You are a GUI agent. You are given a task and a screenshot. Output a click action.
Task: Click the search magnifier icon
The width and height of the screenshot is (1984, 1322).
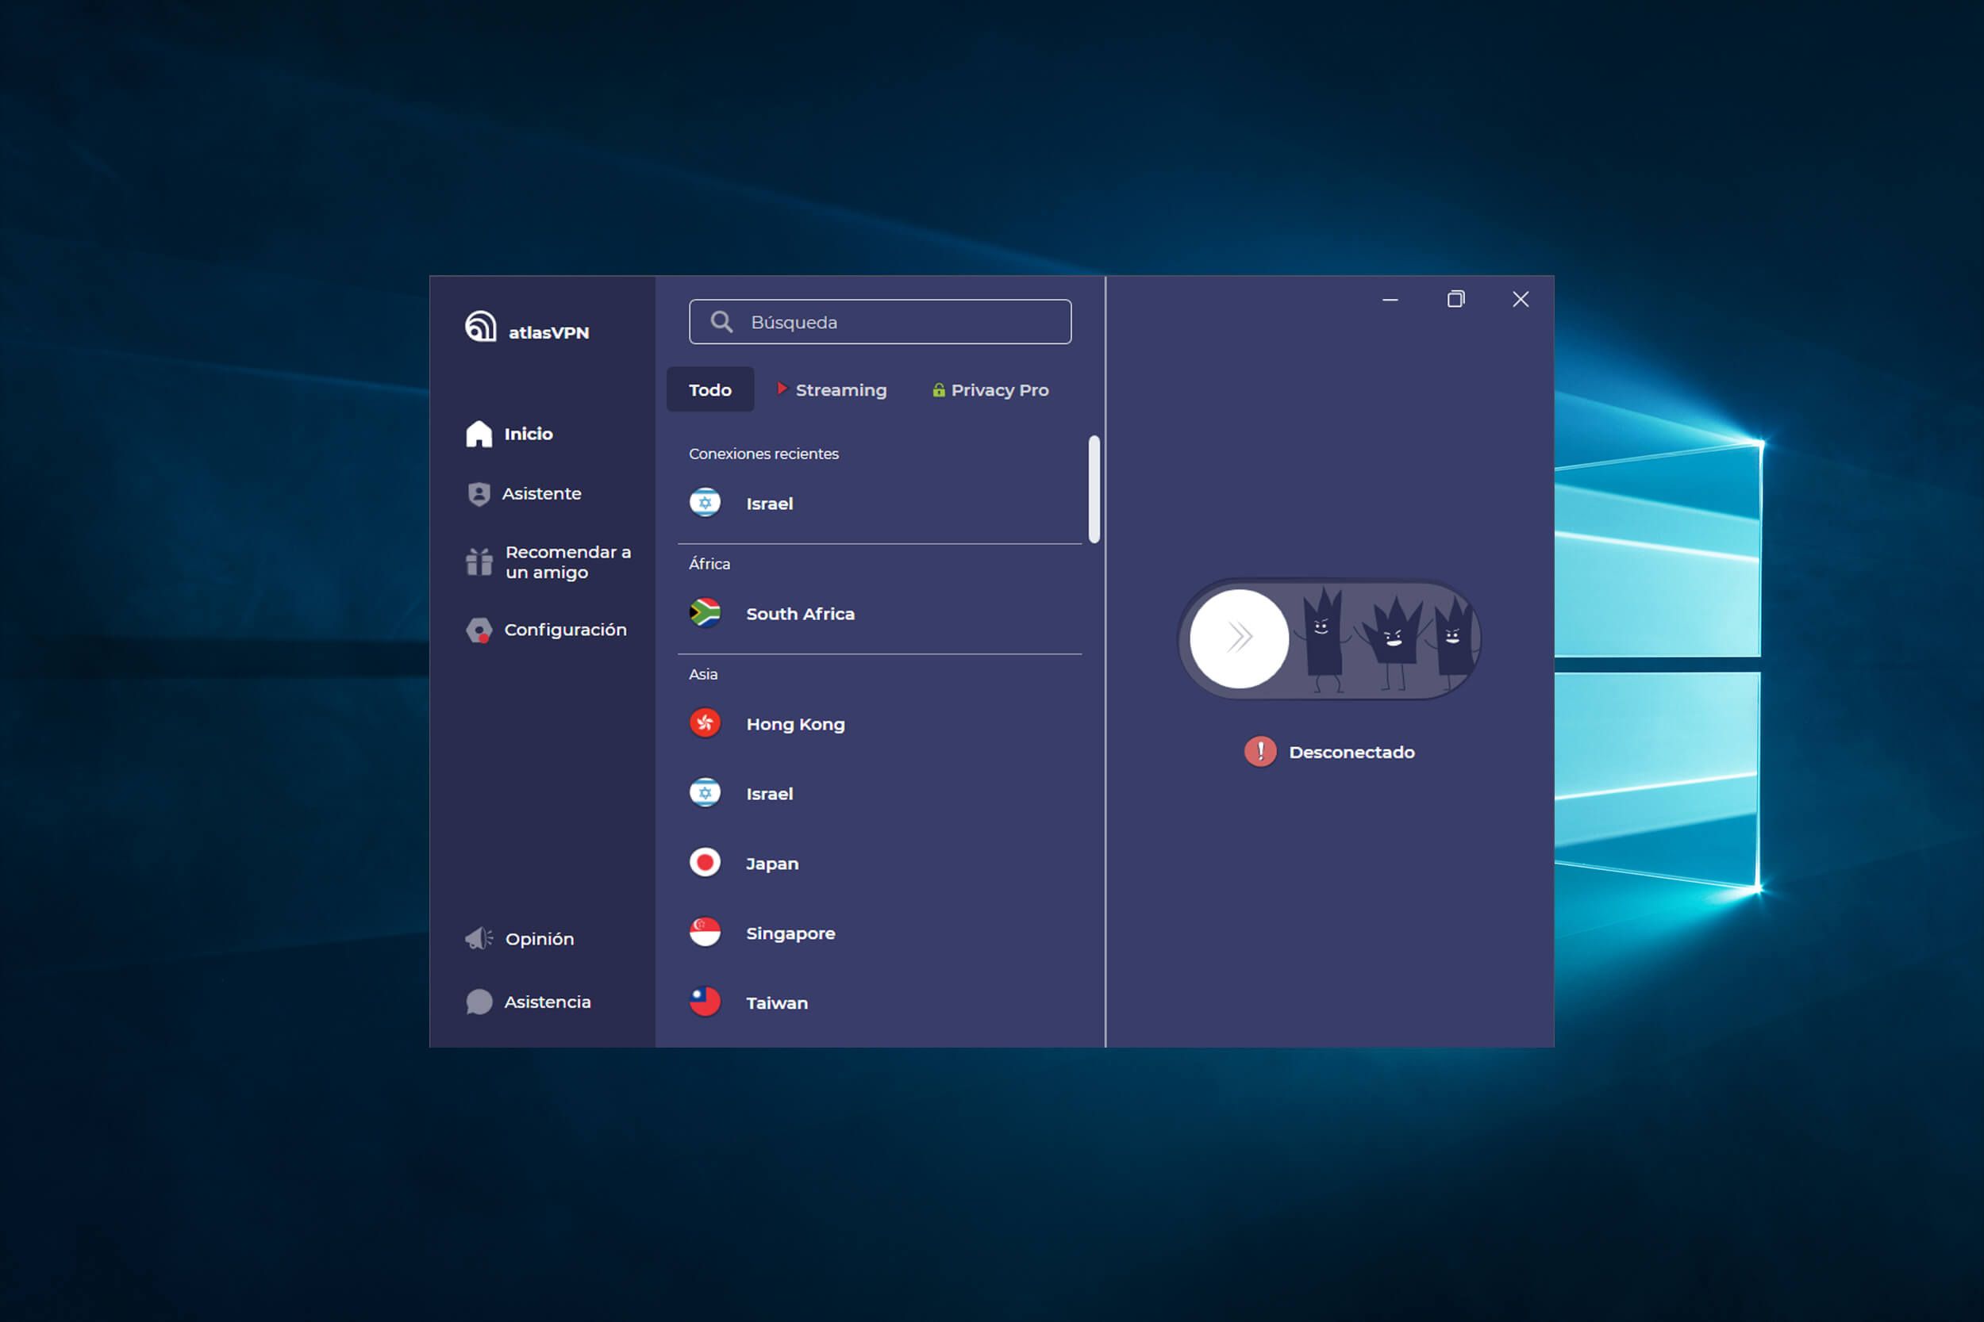(x=721, y=321)
